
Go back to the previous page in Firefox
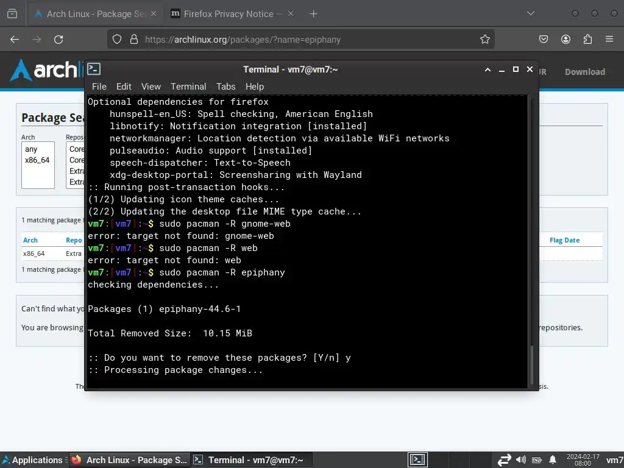pyautogui.click(x=15, y=40)
